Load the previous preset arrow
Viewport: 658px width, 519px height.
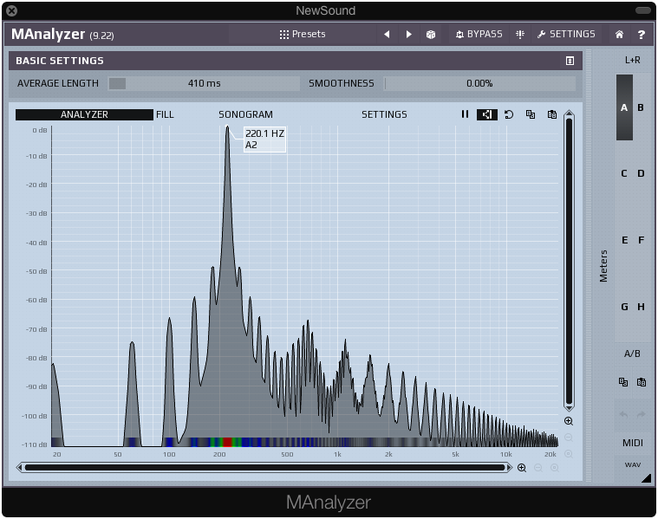(x=387, y=34)
